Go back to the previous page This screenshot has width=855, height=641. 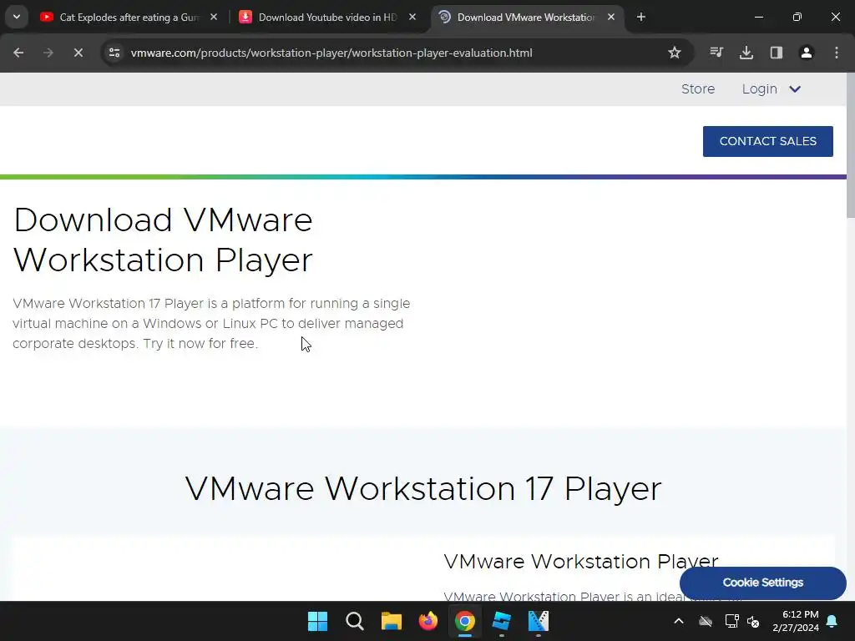tap(18, 53)
